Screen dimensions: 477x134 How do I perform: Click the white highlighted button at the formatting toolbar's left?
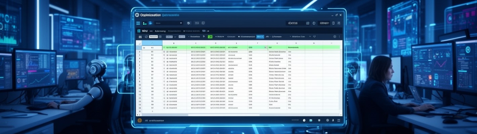click(154, 37)
